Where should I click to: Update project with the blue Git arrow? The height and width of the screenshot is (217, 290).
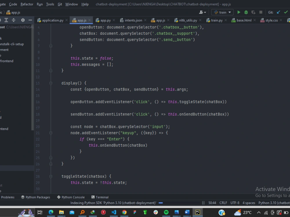[278, 12]
